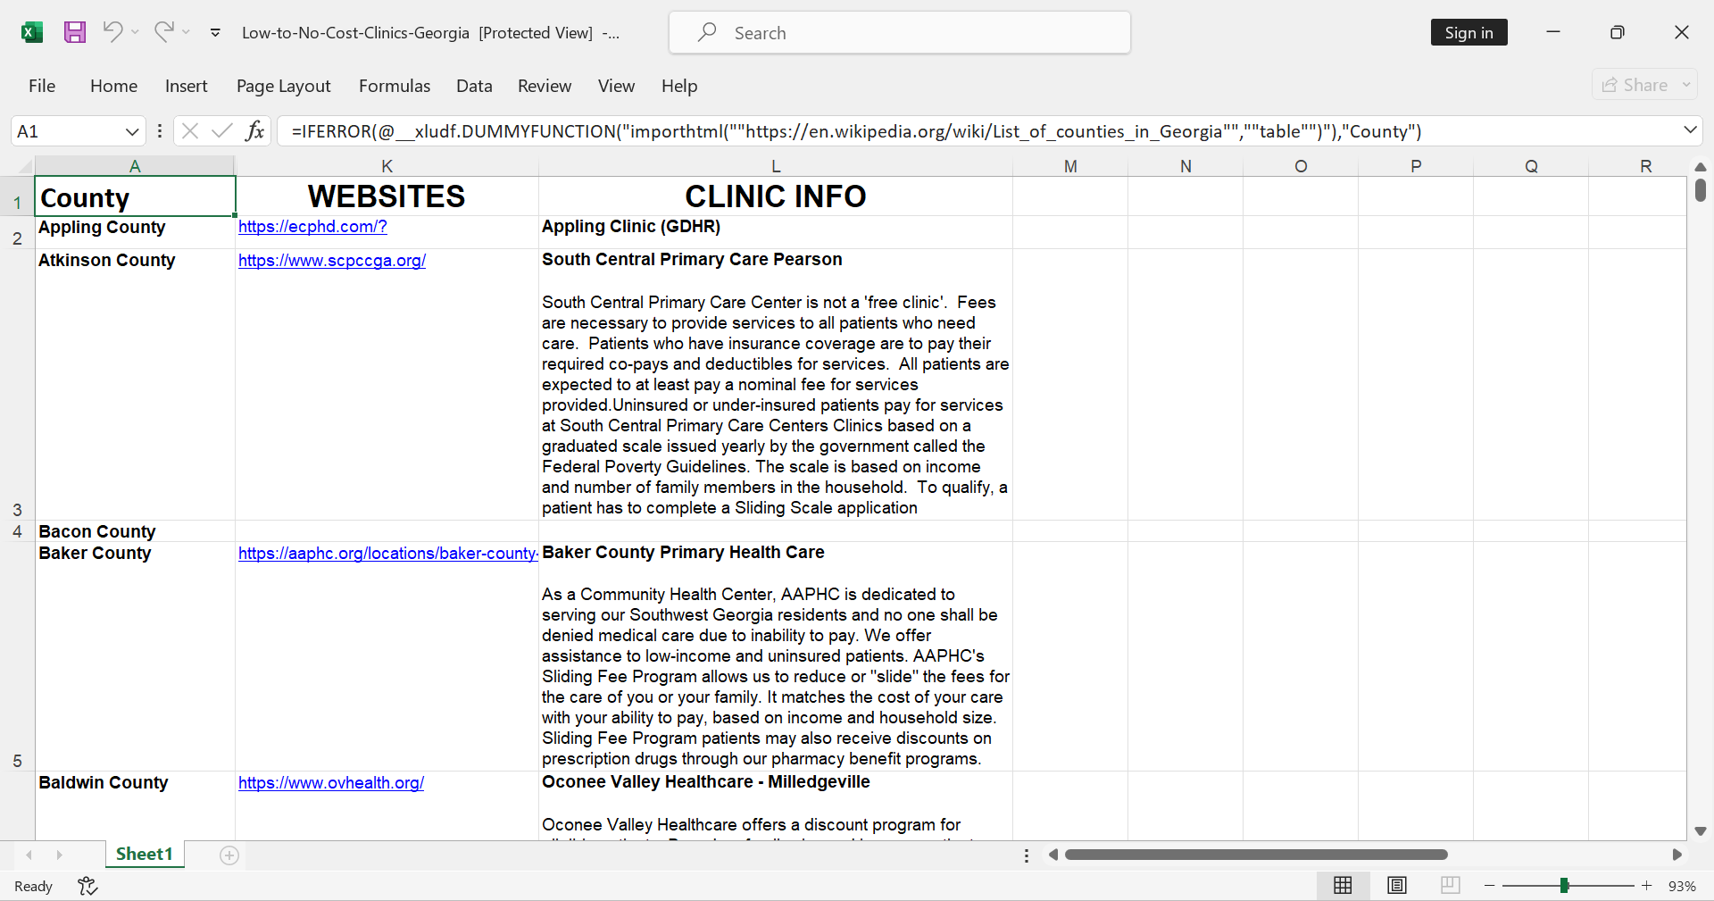The image size is (1714, 901).
Task: Switch to the View tab
Action: click(616, 86)
